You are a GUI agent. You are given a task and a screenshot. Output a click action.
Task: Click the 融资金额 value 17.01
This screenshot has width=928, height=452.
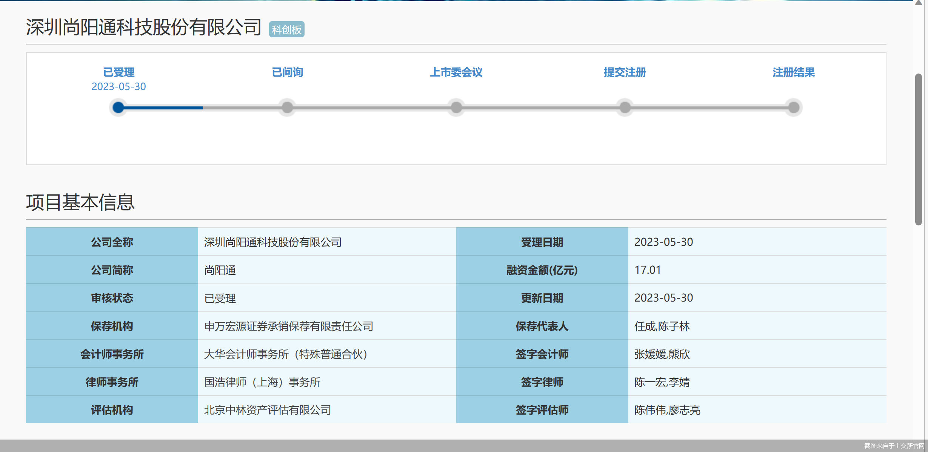pyautogui.click(x=648, y=270)
